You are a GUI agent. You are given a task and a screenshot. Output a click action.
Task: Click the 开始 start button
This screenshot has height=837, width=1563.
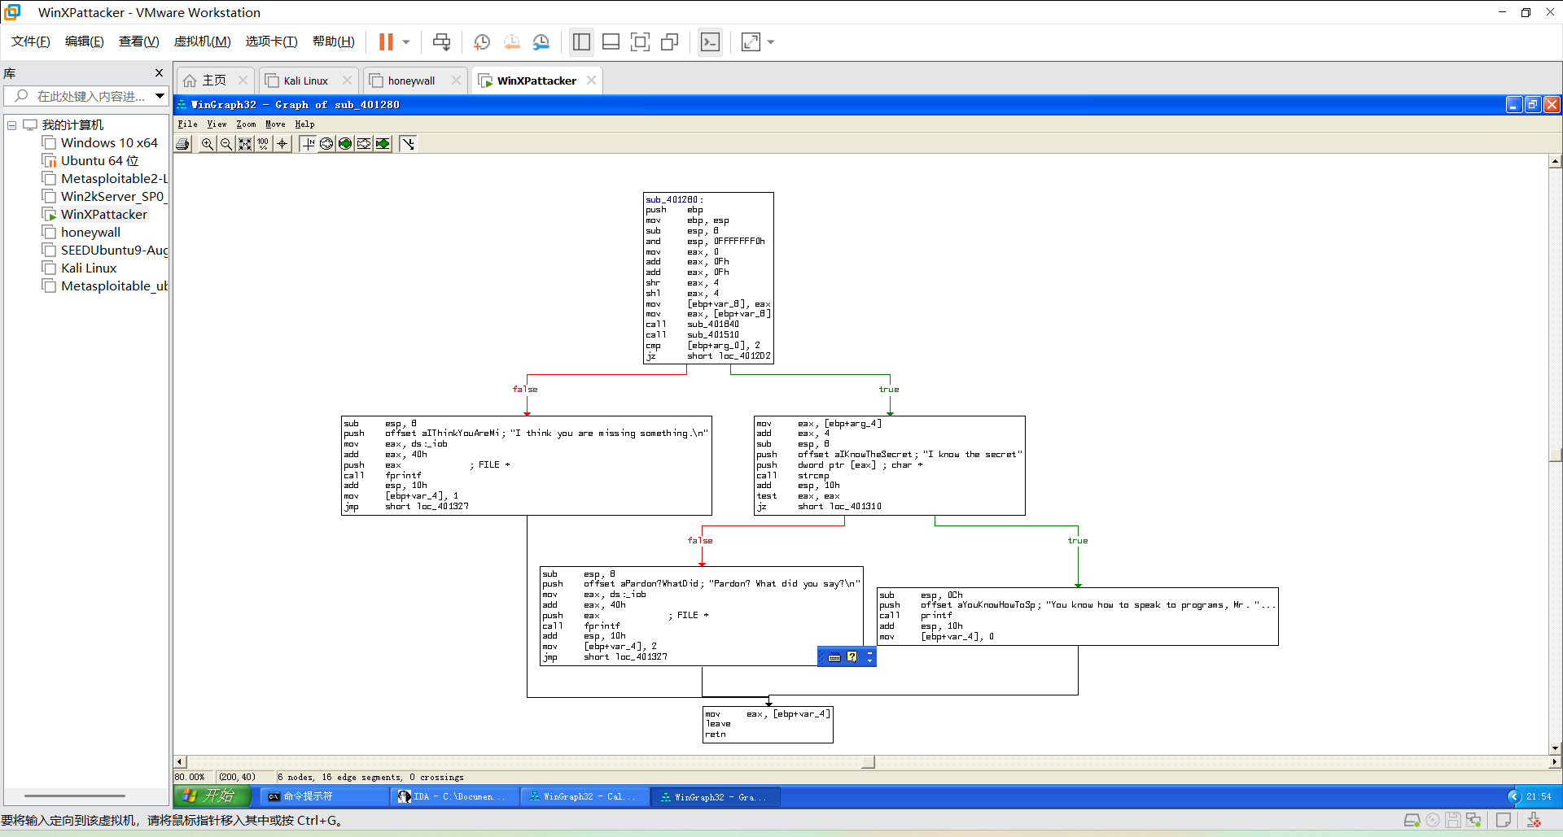pos(212,796)
